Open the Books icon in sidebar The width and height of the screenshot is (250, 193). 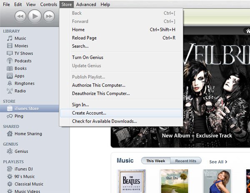[10, 68]
